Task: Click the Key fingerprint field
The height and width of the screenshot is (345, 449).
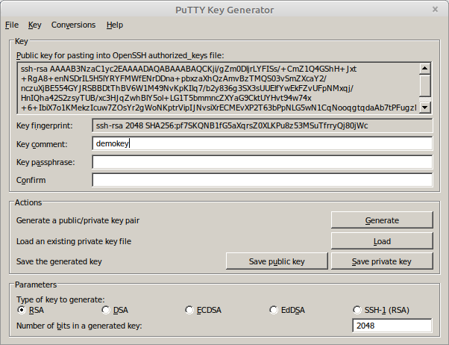Action: pos(263,125)
